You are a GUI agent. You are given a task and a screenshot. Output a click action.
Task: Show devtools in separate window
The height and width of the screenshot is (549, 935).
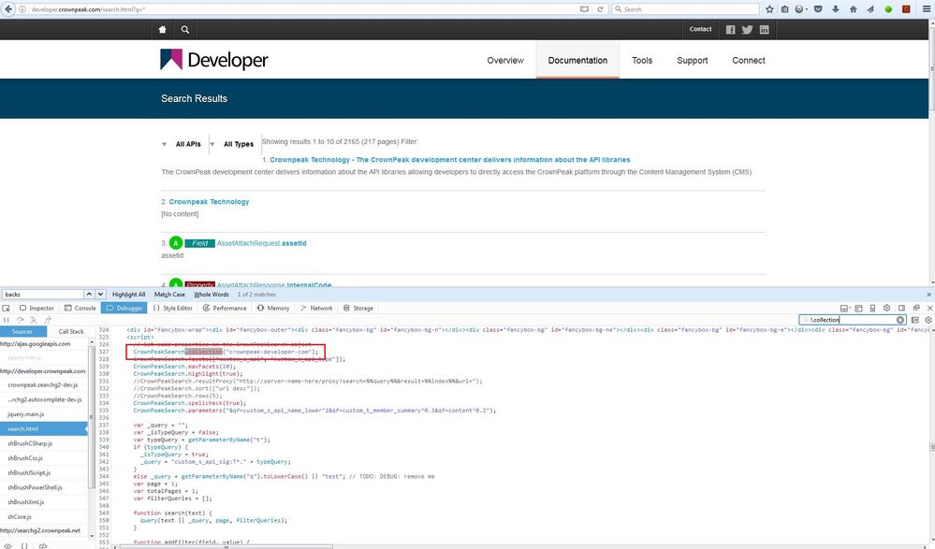coord(916,309)
